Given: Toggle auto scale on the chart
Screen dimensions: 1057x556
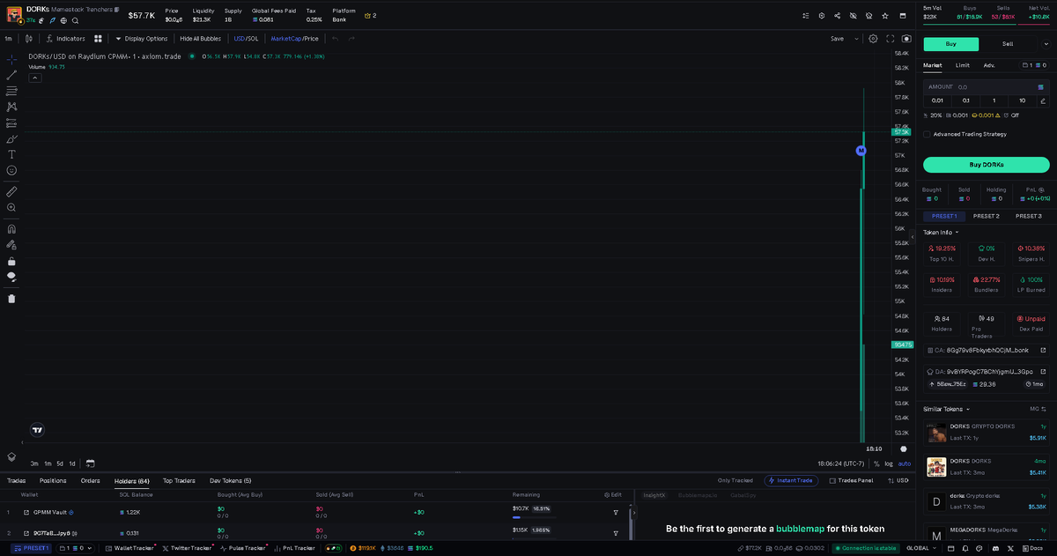Looking at the screenshot, I should click(x=905, y=463).
